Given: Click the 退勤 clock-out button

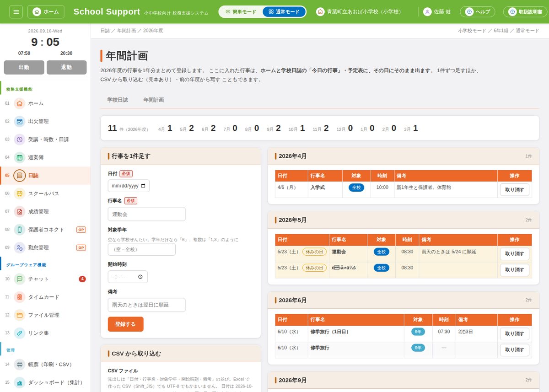Looking at the screenshot, I should tap(66, 67).
